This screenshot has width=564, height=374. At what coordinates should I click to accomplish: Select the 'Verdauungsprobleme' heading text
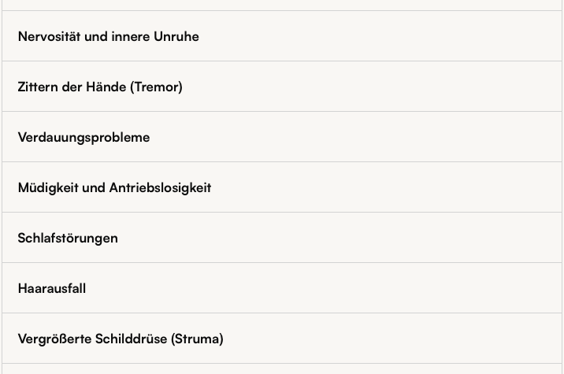coord(83,137)
